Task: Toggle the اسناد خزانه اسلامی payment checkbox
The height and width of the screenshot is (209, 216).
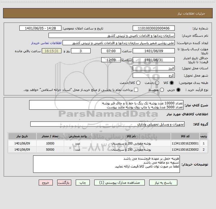Action: pyautogui.click(x=136, y=90)
